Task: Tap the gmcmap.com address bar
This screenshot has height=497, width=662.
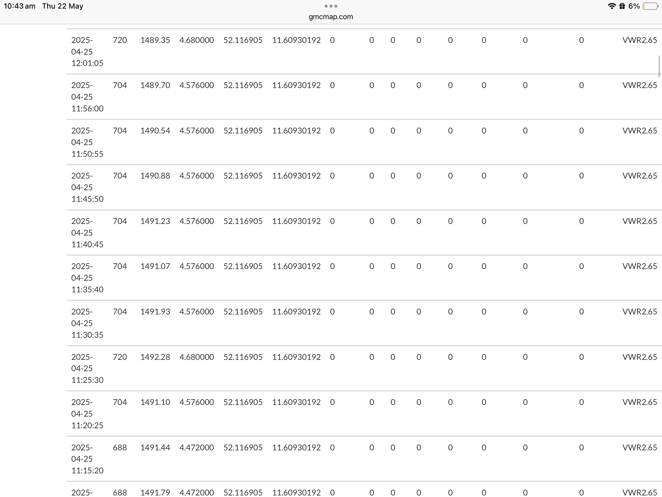Action: point(331,17)
